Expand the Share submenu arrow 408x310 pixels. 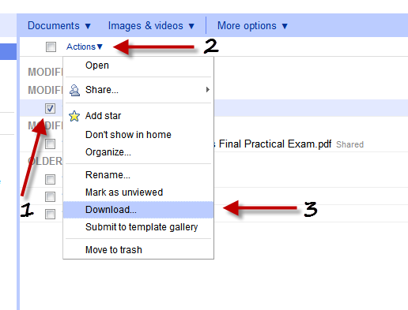[x=208, y=90]
